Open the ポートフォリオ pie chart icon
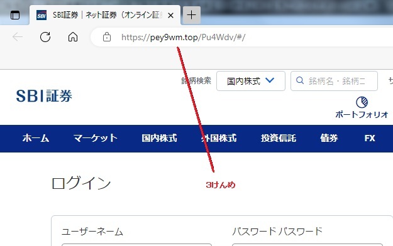The width and height of the screenshot is (393, 246). point(362,102)
